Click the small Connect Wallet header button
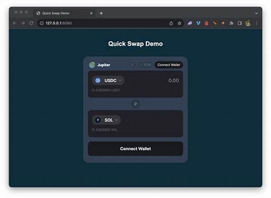Viewport: 271px width, 198px height. coord(168,65)
